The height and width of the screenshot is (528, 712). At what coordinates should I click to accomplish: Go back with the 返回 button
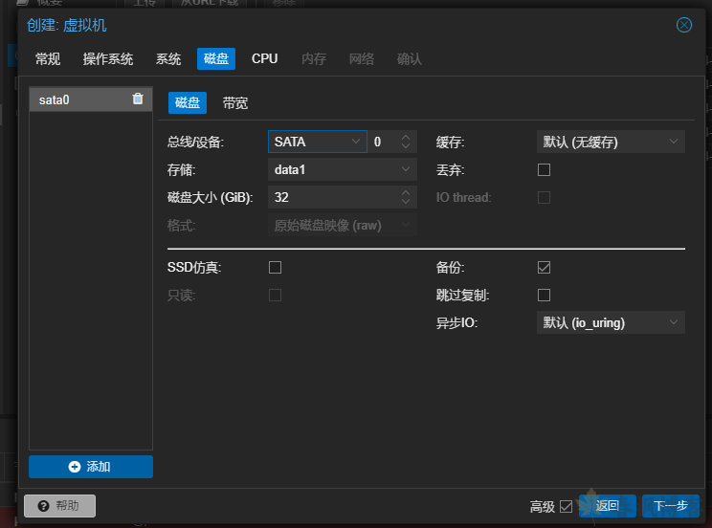tap(607, 506)
